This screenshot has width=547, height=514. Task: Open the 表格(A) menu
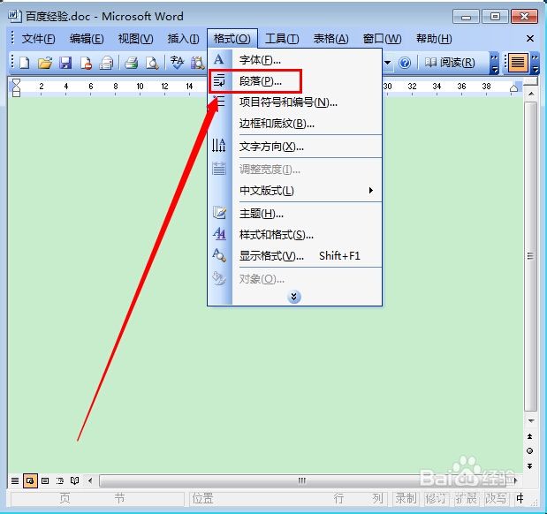[x=330, y=39]
